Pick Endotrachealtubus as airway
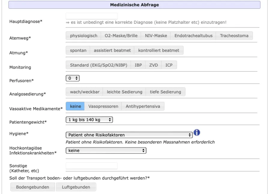 click(193, 36)
